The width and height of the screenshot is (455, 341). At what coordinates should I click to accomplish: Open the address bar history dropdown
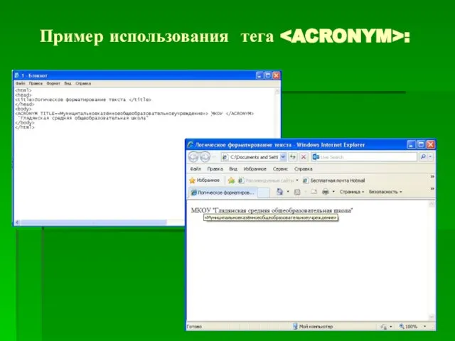coord(283,157)
